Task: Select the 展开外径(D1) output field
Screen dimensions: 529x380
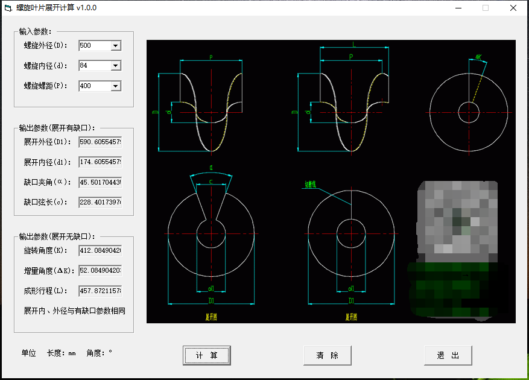Action: click(x=100, y=142)
